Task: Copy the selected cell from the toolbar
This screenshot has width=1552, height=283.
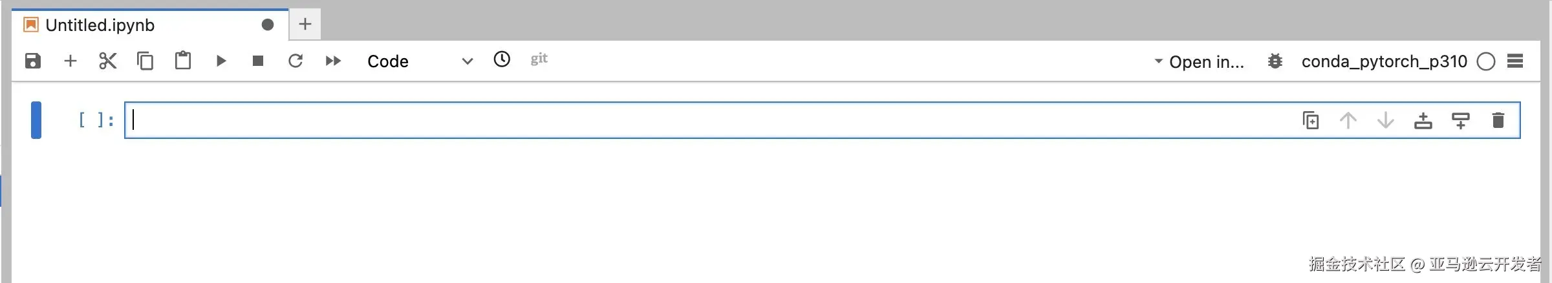Action: (x=145, y=61)
